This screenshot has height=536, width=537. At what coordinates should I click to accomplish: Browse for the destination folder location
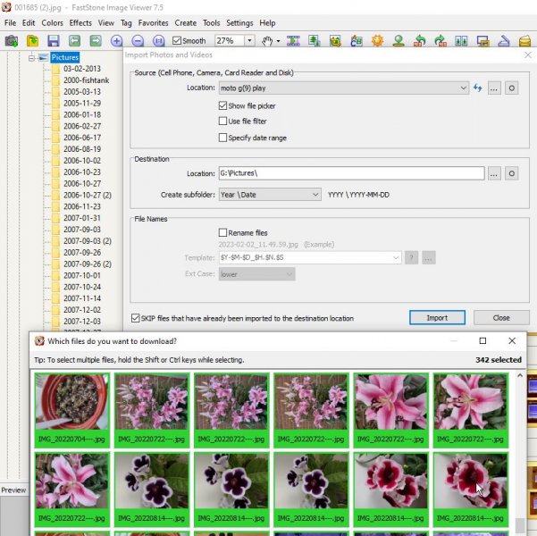point(494,173)
